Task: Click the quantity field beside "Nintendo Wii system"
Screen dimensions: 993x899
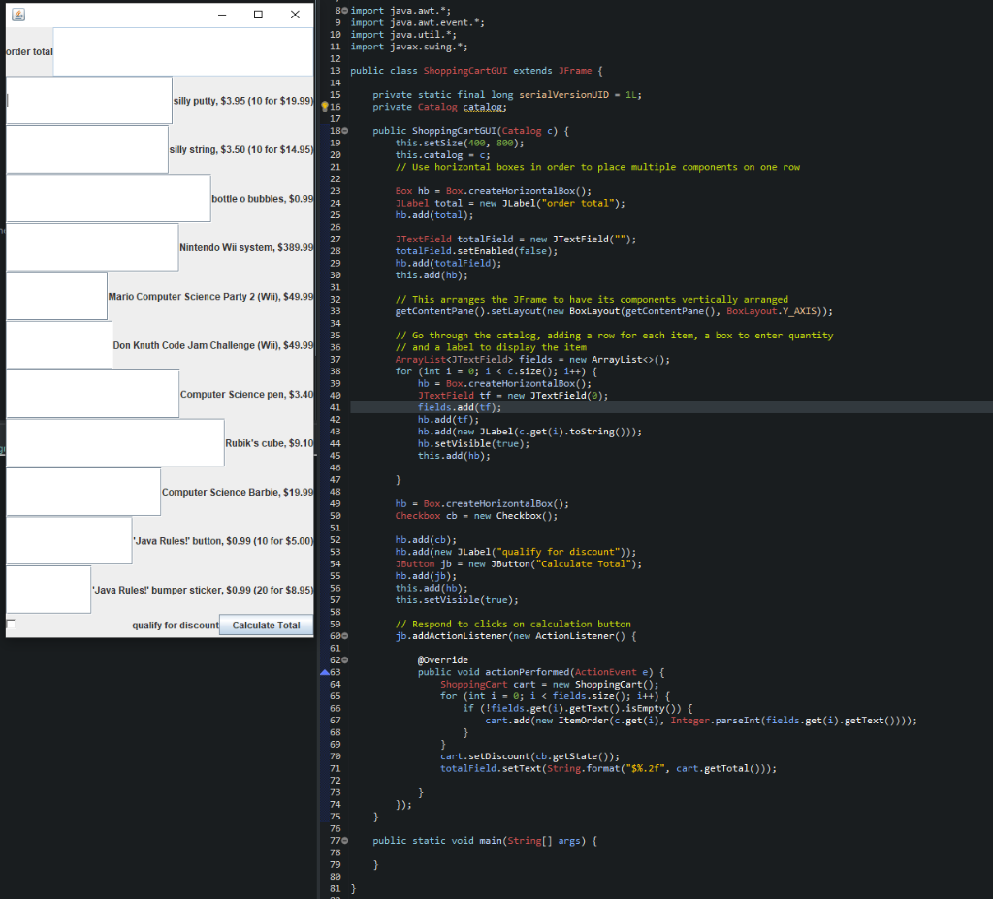Action: tap(92, 247)
